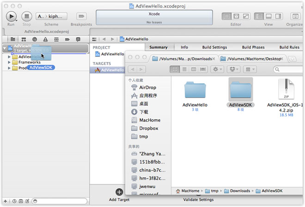This screenshot has width=305, height=207.
Task: Expand the Frameworks folder disclosure triangle
Action: tap(9, 62)
